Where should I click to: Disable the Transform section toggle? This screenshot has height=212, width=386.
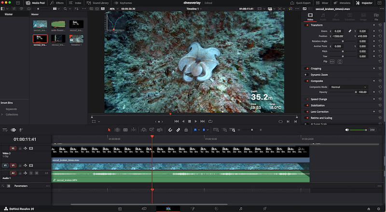(307, 25)
